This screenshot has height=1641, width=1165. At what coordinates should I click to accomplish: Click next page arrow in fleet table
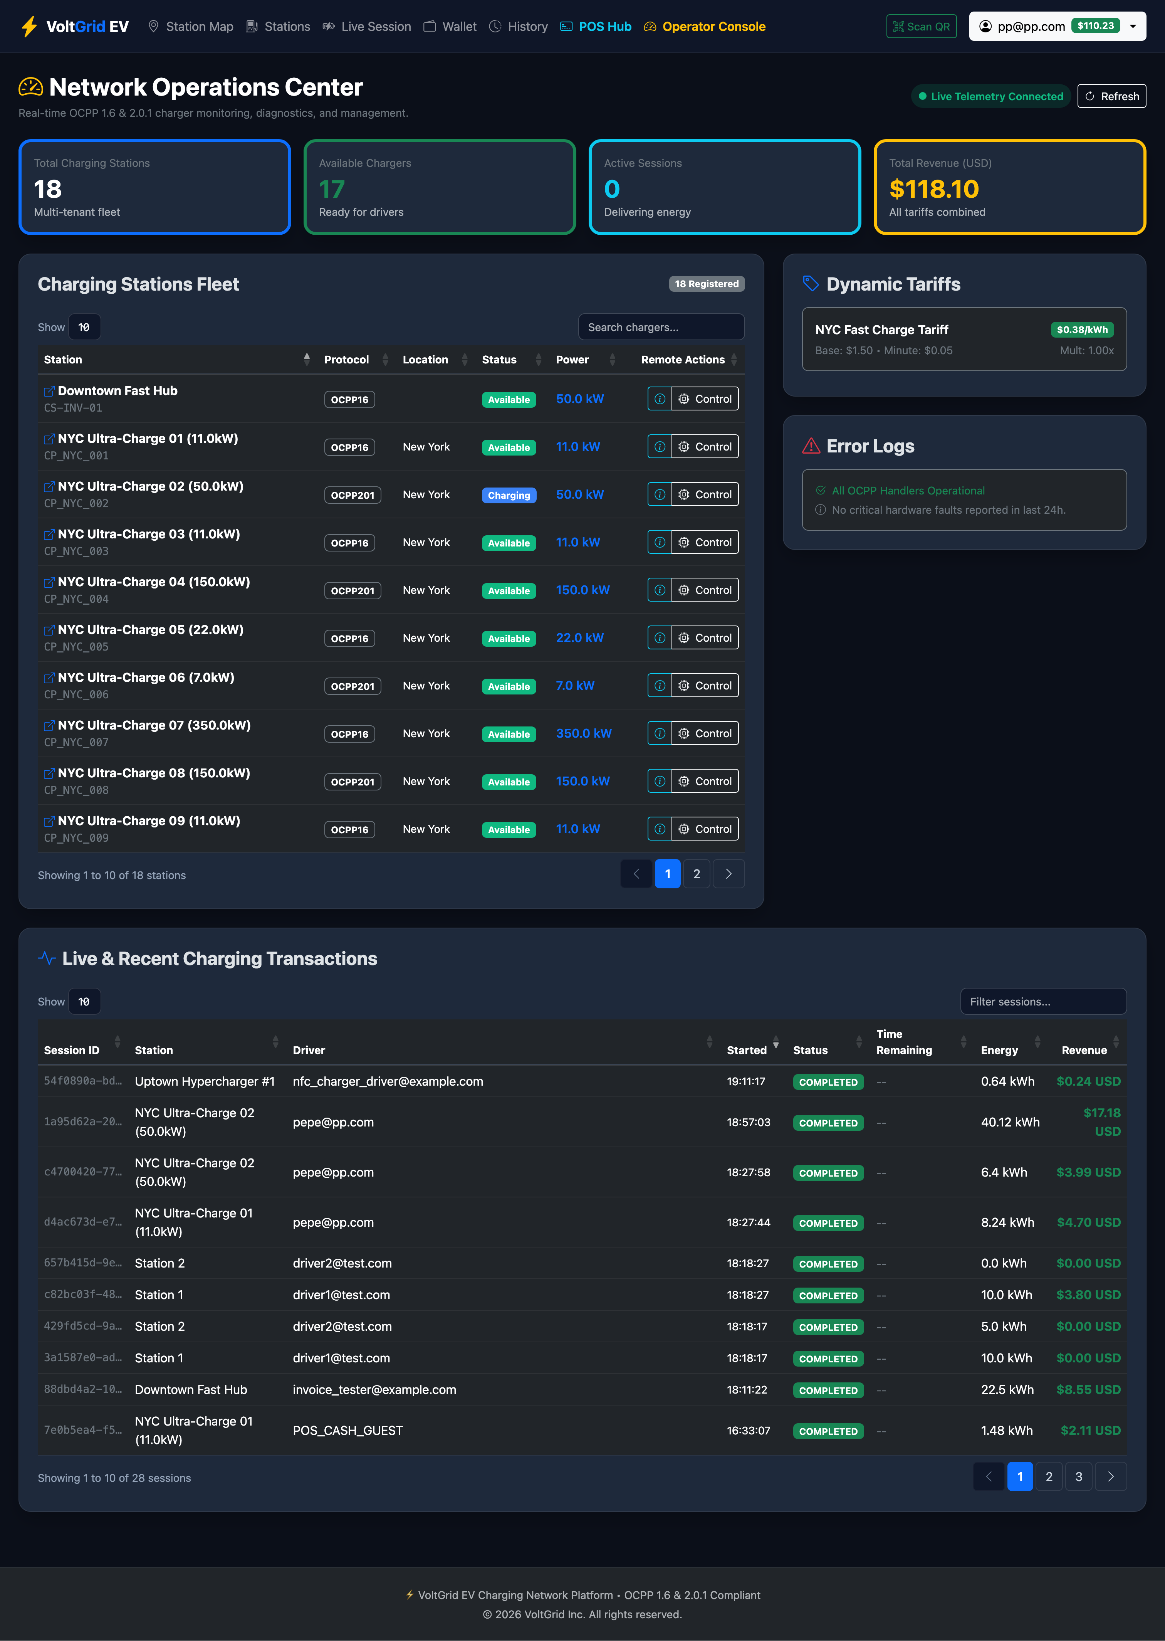tap(729, 874)
